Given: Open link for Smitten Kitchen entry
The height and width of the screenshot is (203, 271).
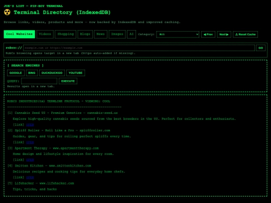Looking at the screenshot, I should (30, 177).
